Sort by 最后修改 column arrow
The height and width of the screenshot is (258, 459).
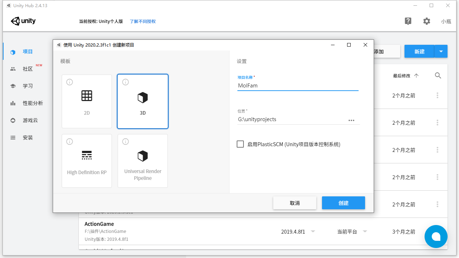(416, 76)
